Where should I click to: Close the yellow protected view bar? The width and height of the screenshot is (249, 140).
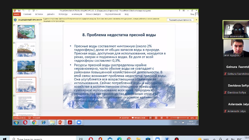point(196,20)
